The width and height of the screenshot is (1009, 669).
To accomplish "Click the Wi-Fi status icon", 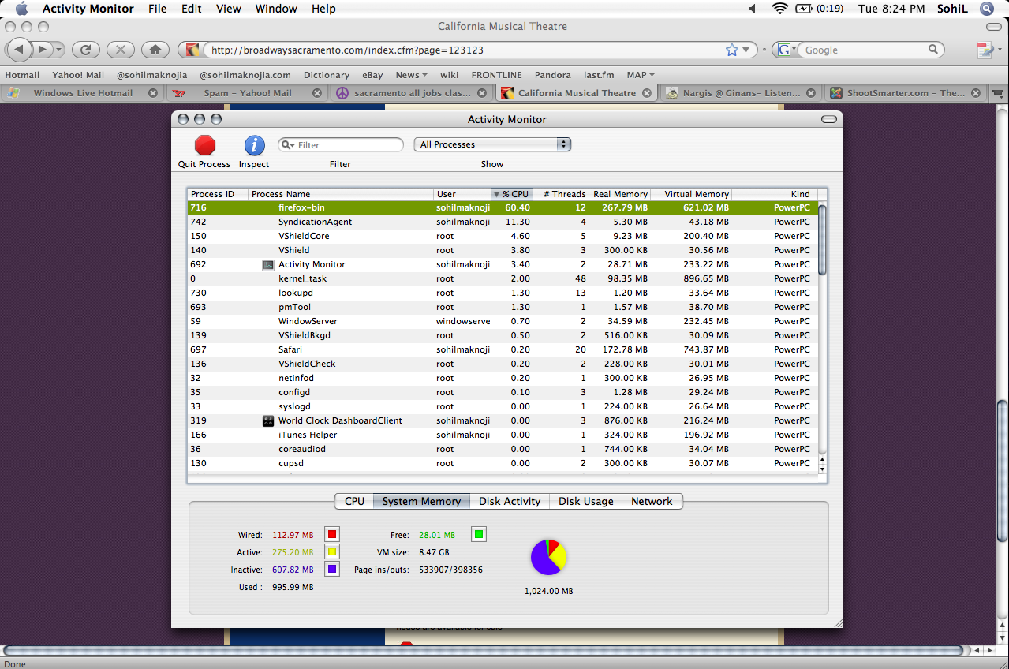I will [780, 9].
